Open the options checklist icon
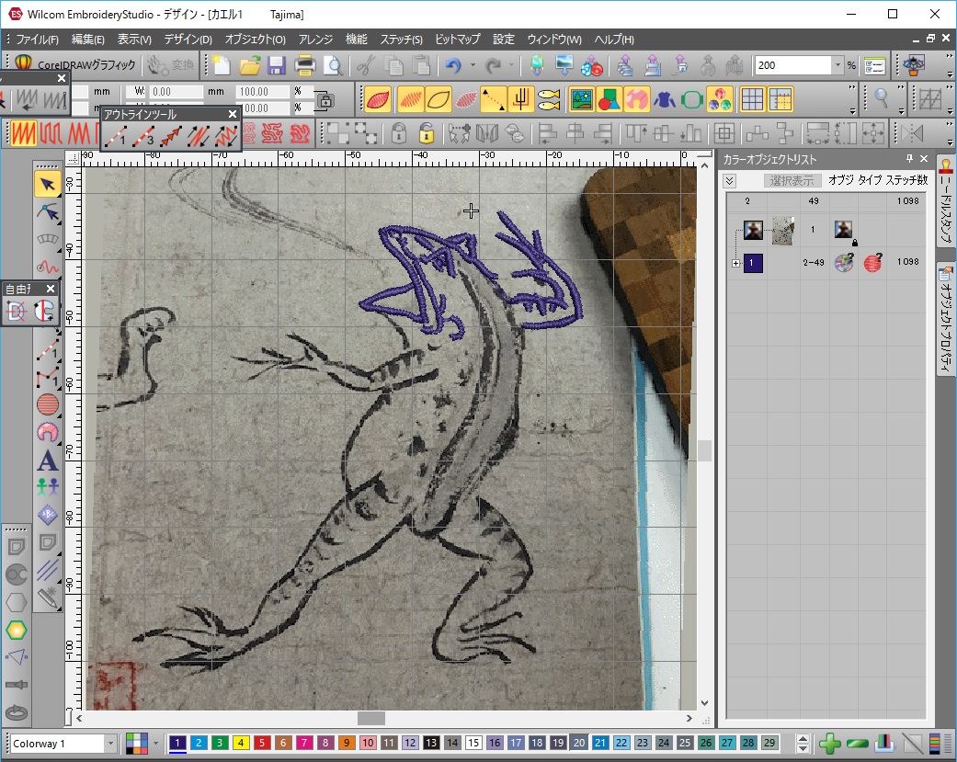The width and height of the screenshot is (957, 762). point(874,65)
